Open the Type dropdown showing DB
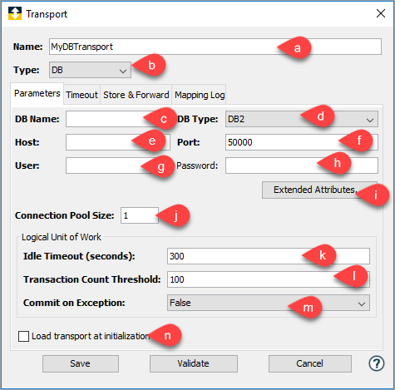The image size is (395, 390). [90, 70]
